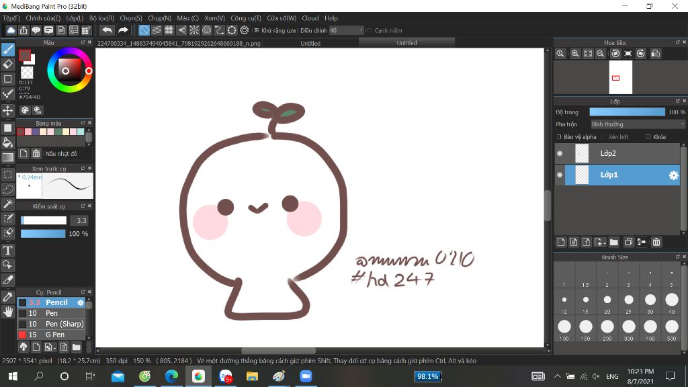Enable the radial snap guide
The height and width of the screenshot is (387, 688).
pos(194,30)
